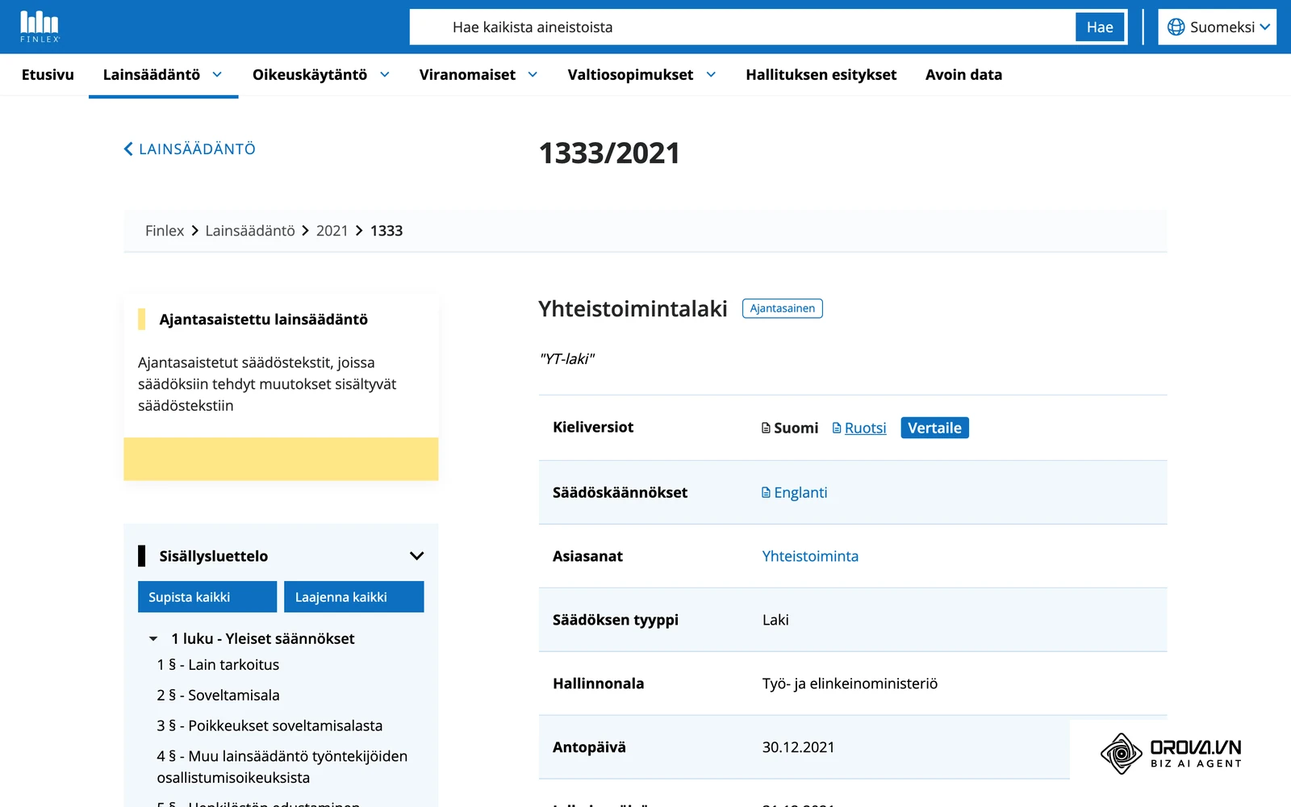The height and width of the screenshot is (807, 1291).
Task: Open the Englanti translation link
Action: tap(800, 492)
